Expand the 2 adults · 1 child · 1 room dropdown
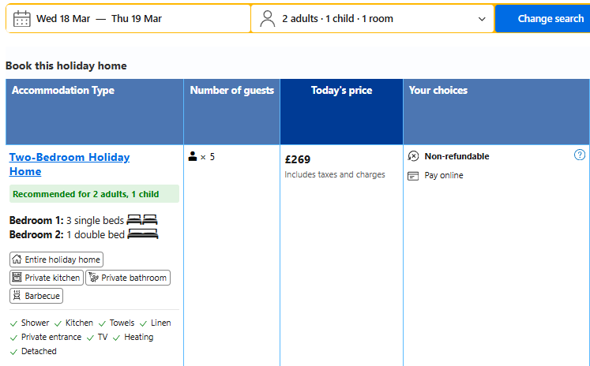The width and height of the screenshot is (590, 366). tap(372, 19)
